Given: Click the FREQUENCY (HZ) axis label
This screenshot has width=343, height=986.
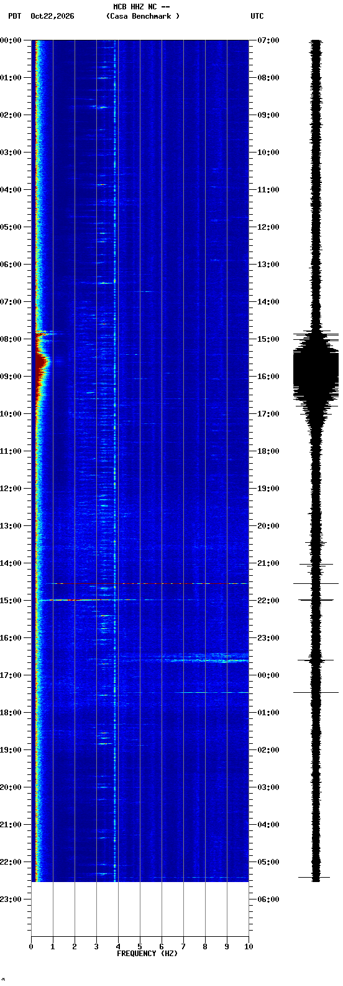Looking at the screenshot, I should tap(147, 954).
